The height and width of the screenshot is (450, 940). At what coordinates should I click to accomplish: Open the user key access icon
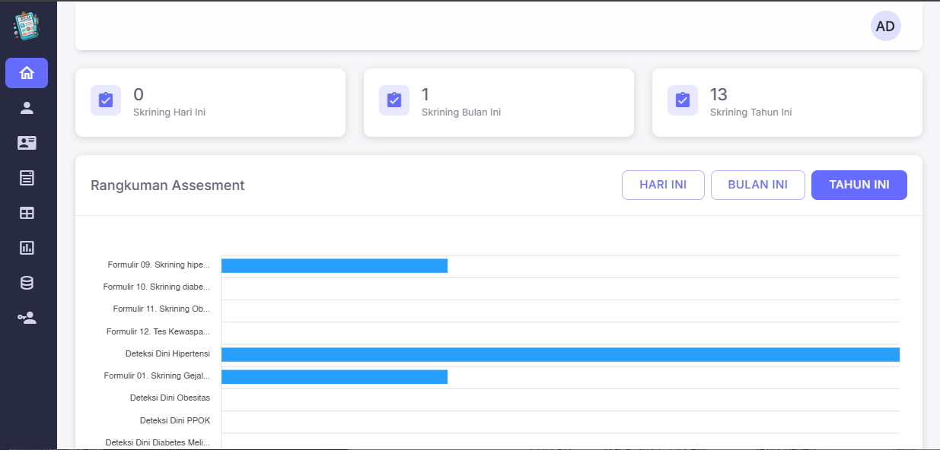27,318
